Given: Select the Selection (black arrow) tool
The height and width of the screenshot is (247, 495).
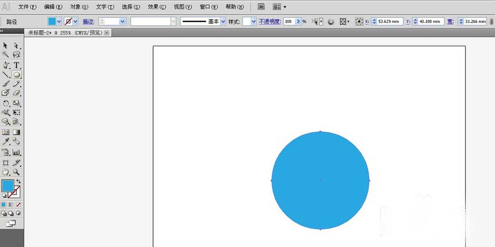Looking at the screenshot, I should (5, 46).
